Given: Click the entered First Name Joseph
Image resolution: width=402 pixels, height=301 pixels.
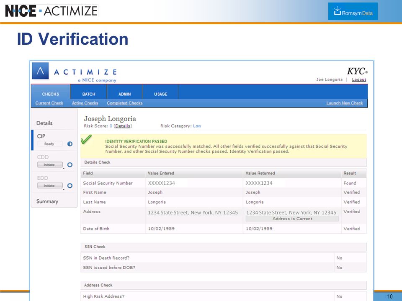Looking at the screenshot, I should [x=155, y=192].
